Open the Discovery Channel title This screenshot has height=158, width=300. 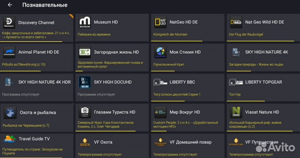click(36, 23)
